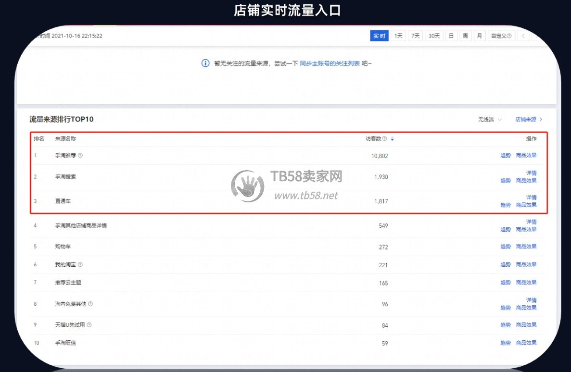The image size is (571, 372).
Task: Open 趋势 for 手淘旺信
Action: pyautogui.click(x=506, y=343)
